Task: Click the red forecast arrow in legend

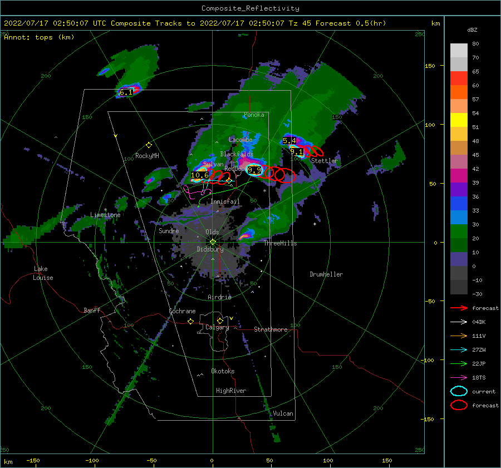Action: click(x=459, y=308)
